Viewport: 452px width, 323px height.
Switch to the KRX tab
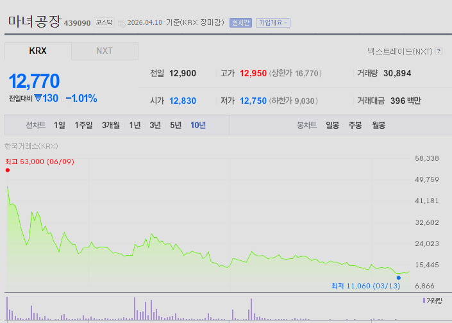(x=38, y=51)
